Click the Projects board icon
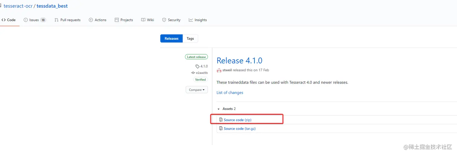This screenshot has width=457, height=155. [117, 20]
